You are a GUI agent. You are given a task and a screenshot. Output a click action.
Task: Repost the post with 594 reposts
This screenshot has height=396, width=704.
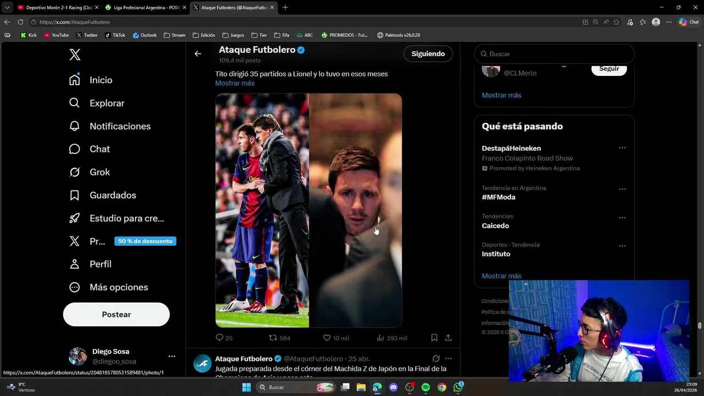279,338
